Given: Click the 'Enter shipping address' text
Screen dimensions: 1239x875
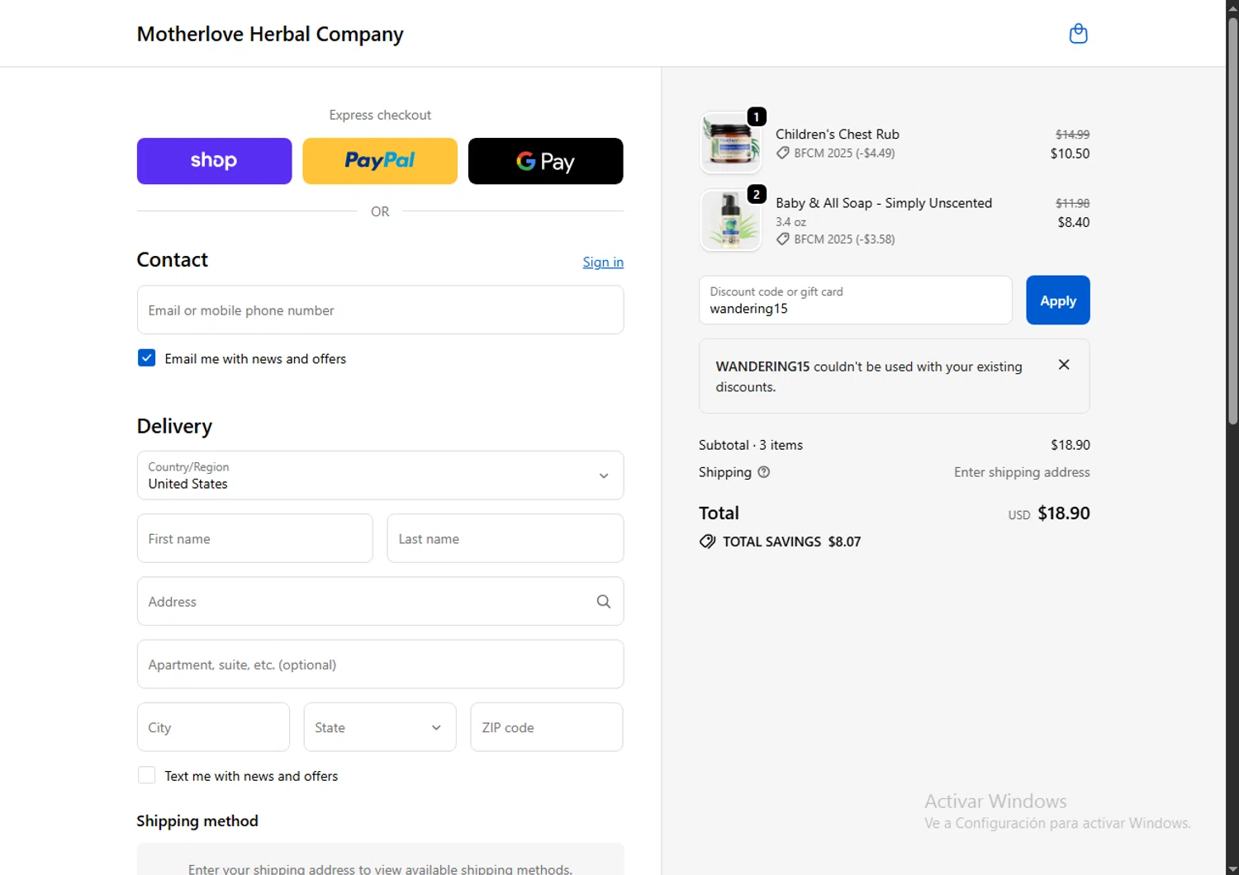Looking at the screenshot, I should tap(1022, 472).
